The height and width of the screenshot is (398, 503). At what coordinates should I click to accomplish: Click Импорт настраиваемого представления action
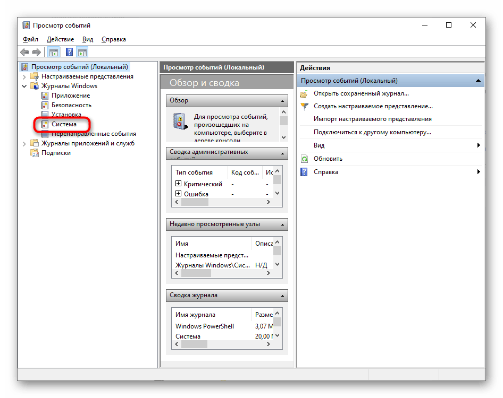[x=360, y=119]
